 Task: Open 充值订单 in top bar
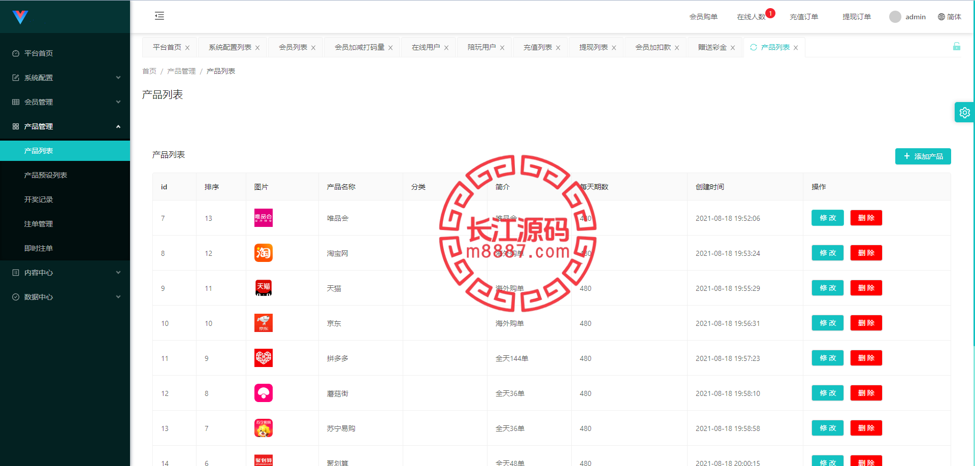pos(804,17)
